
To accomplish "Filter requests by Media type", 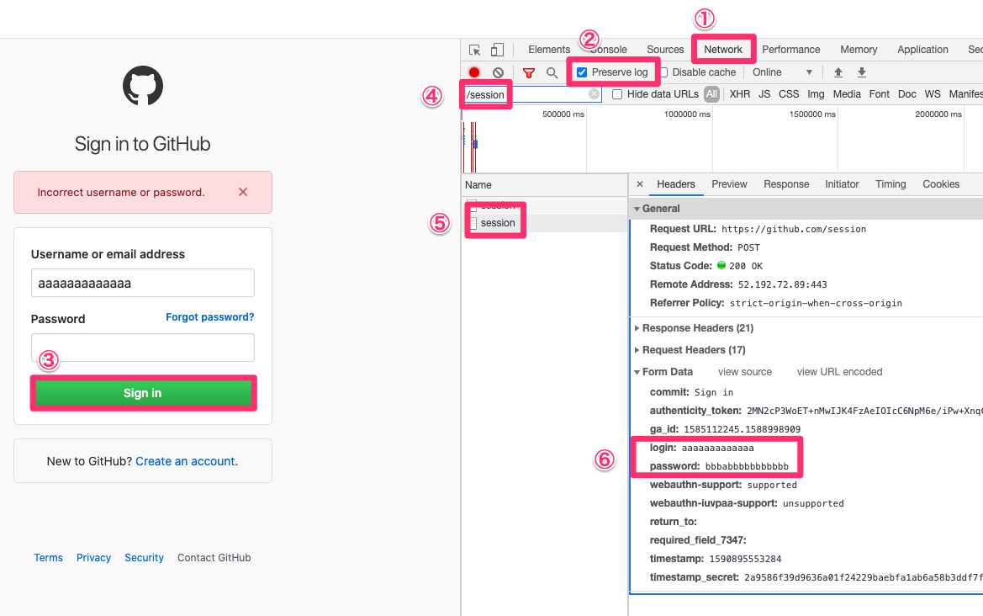I will [847, 94].
